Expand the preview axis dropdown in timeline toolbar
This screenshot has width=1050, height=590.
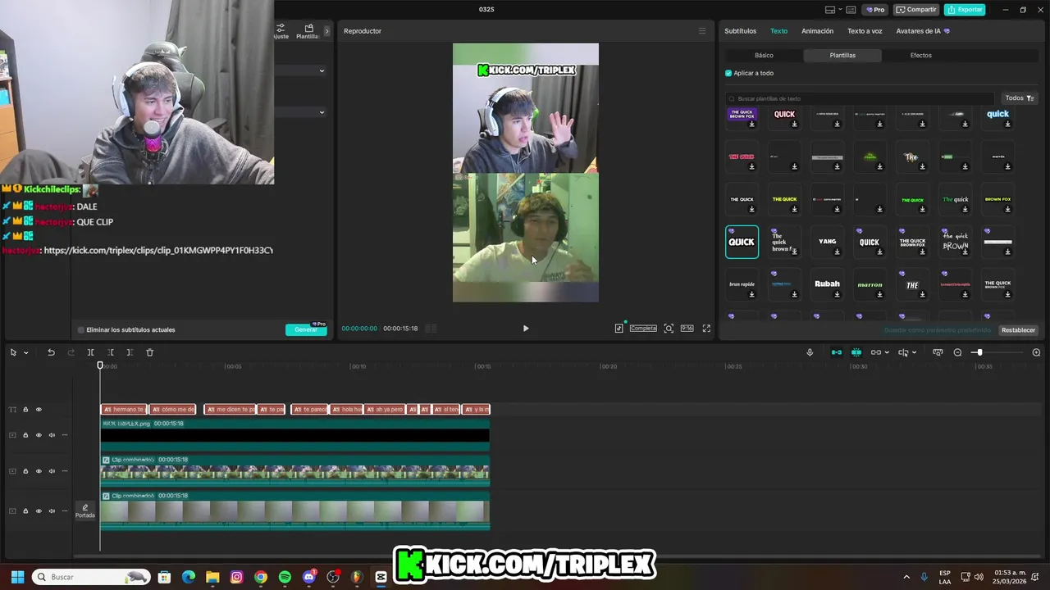(x=914, y=353)
